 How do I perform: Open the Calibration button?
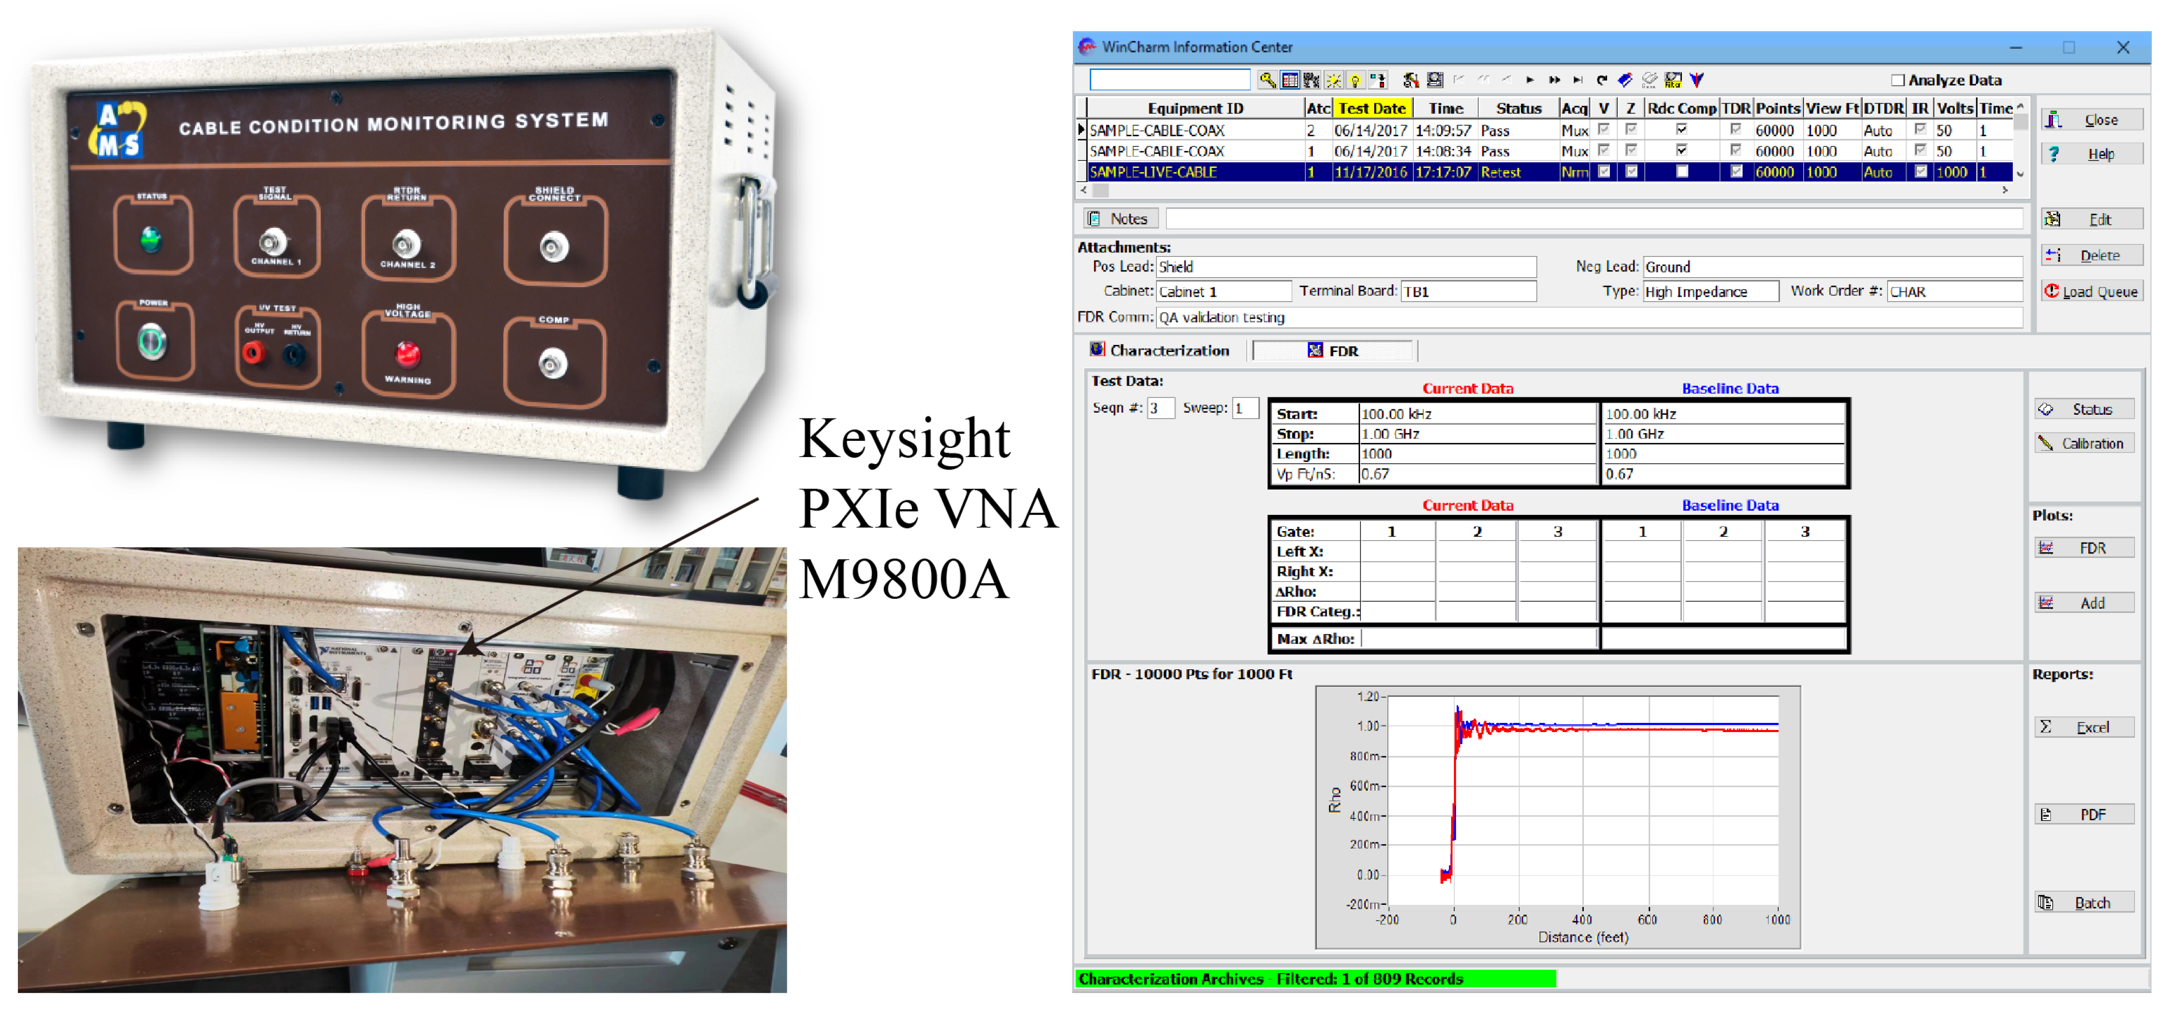point(2084,443)
